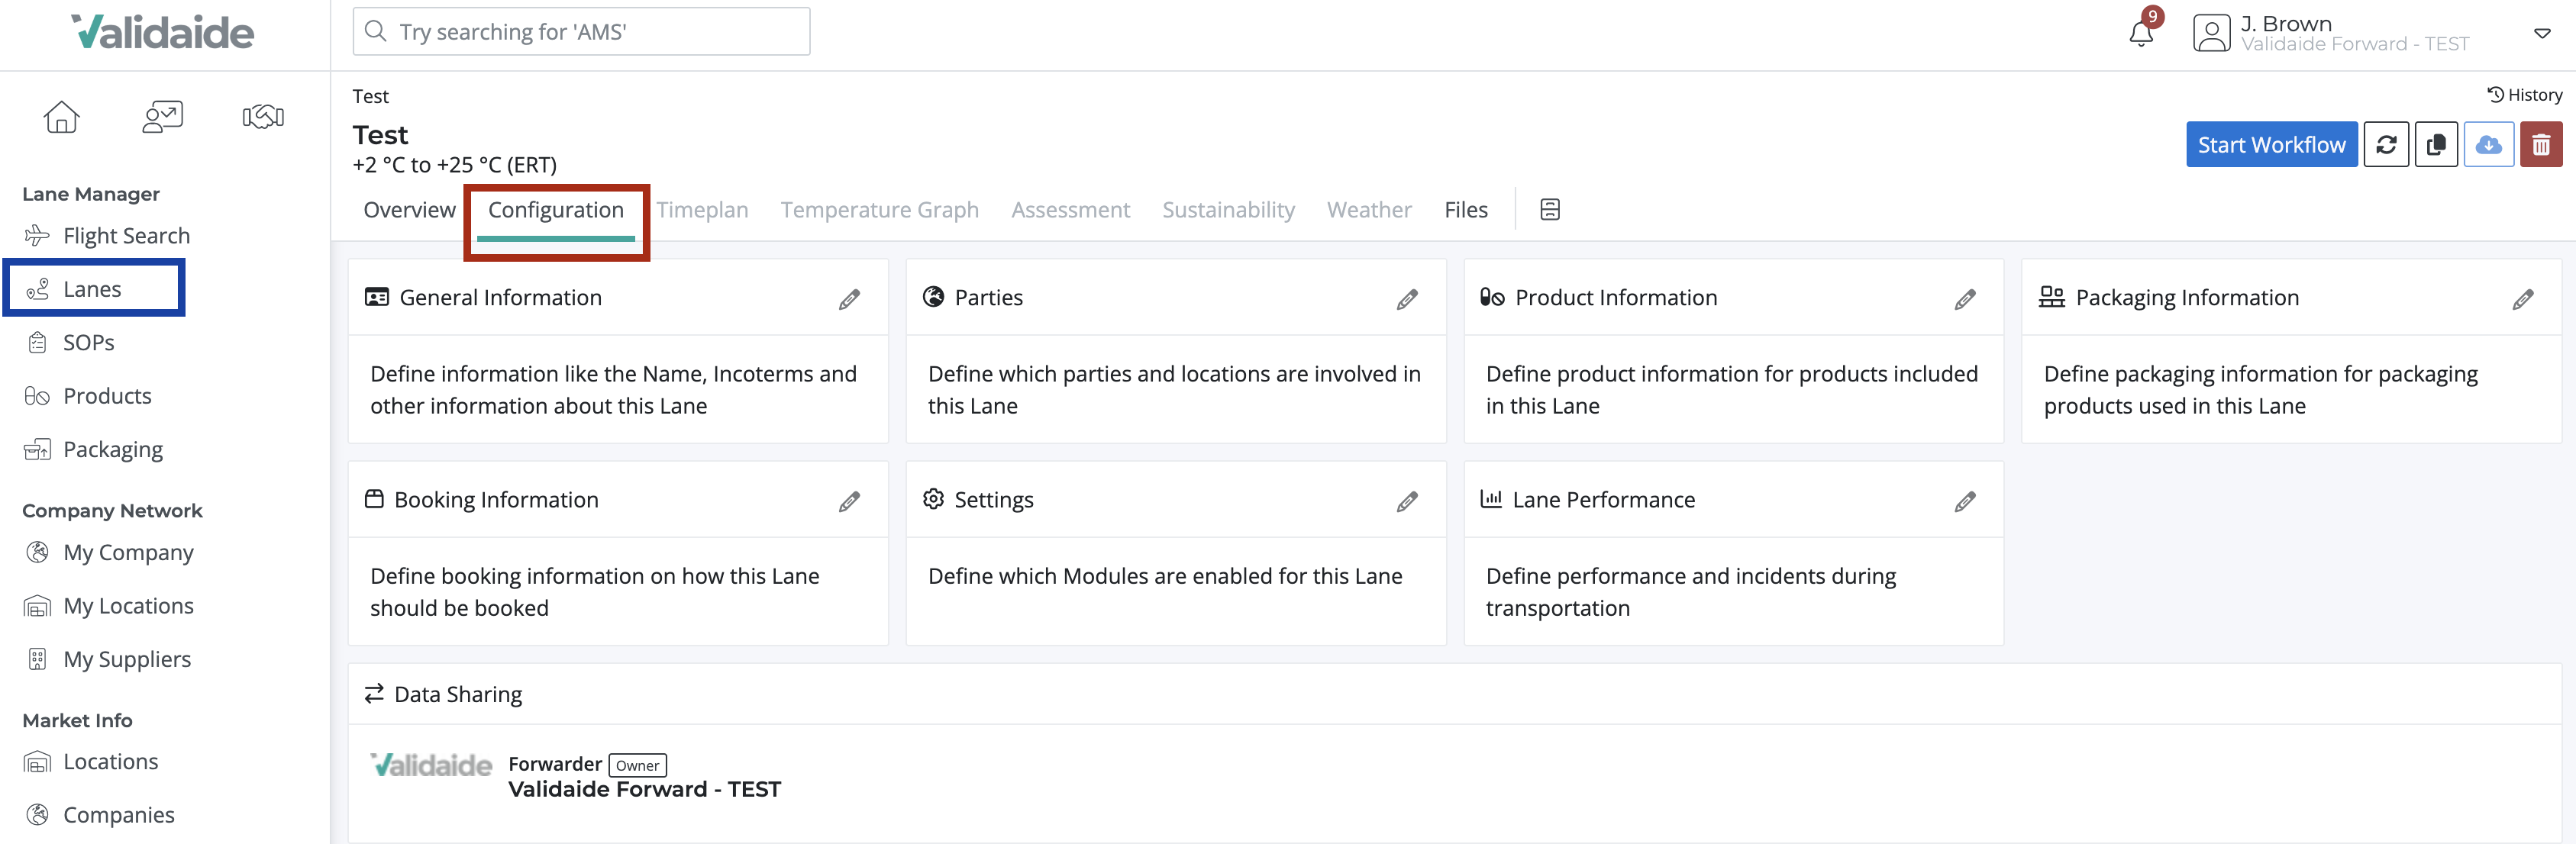Viewport: 2576px width, 844px height.
Task: Open Flight Search in sidebar
Action: coord(126,236)
